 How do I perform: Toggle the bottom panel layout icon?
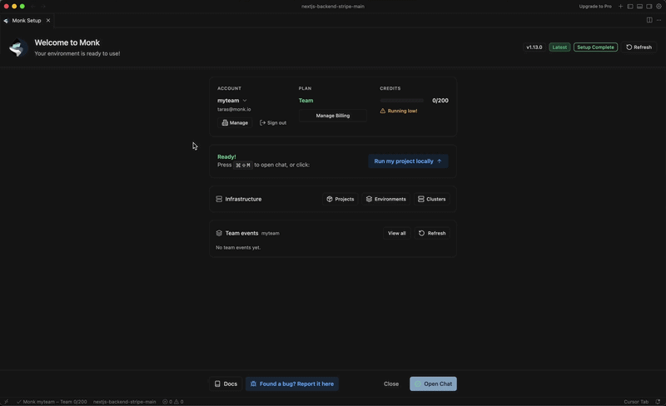(x=639, y=7)
